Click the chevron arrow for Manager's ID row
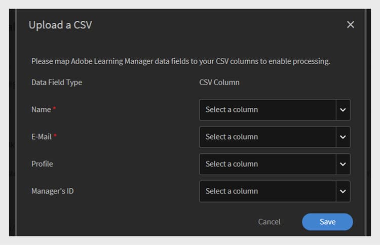 pyautogui.click(x=343, y=191)
